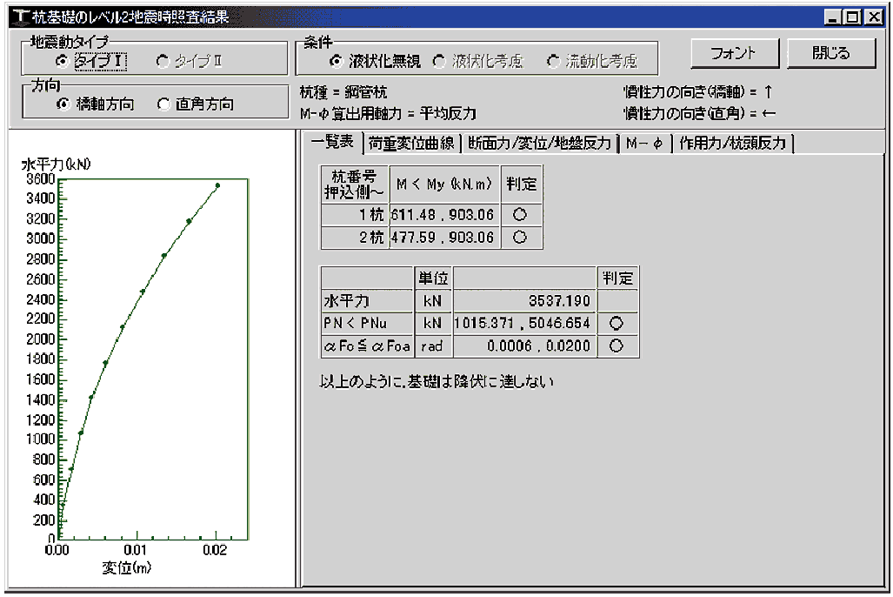Click the 3537.190 horizontal force value
The width and height of the screenshot is (893, 597).
524,300
